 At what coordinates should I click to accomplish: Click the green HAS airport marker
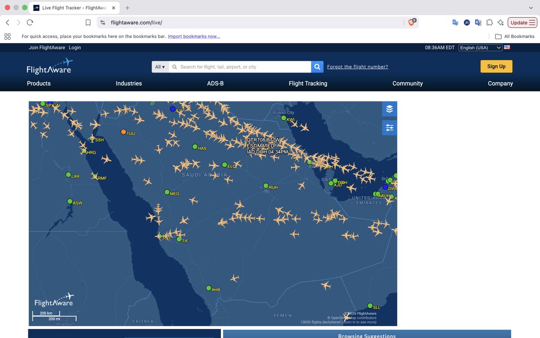tap(195, 147)
